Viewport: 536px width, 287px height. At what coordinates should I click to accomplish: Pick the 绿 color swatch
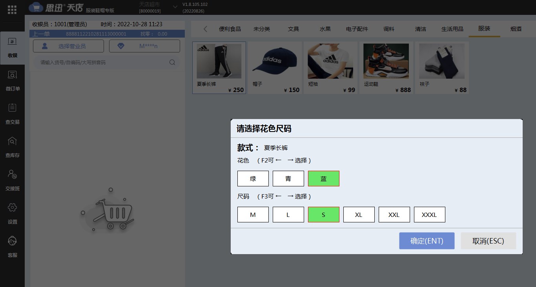(253, 178)
